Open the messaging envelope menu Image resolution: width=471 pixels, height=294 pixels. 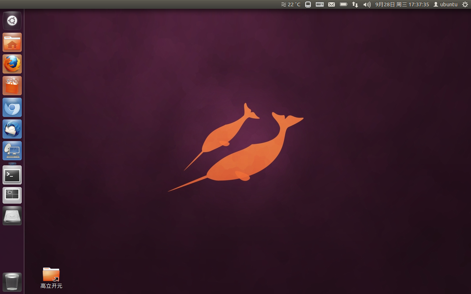click(332, 4)
